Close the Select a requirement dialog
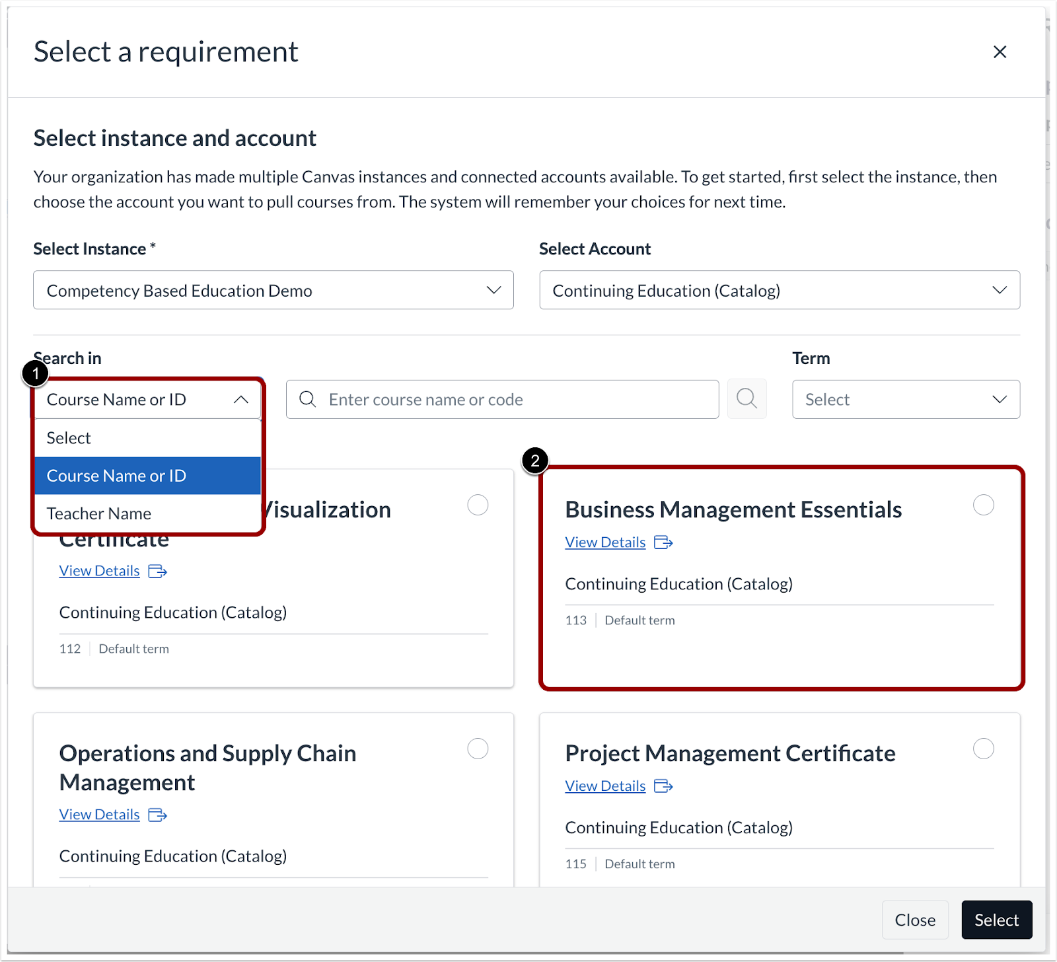 point(1000,52)
